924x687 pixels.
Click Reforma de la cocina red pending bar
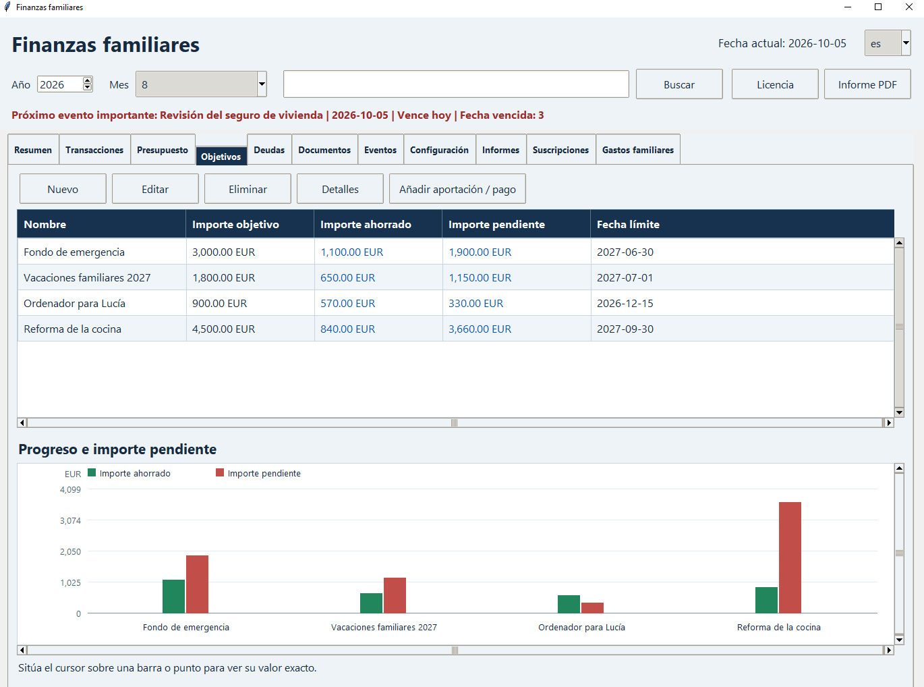790,557
